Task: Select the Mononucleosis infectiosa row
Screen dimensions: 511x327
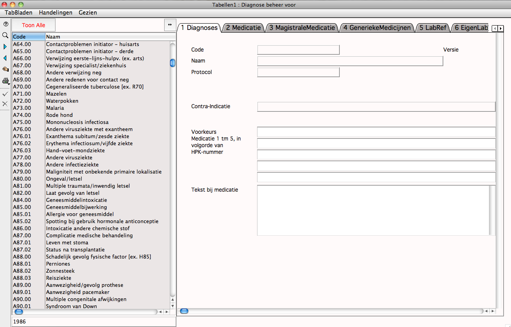Action: point(91,122)
